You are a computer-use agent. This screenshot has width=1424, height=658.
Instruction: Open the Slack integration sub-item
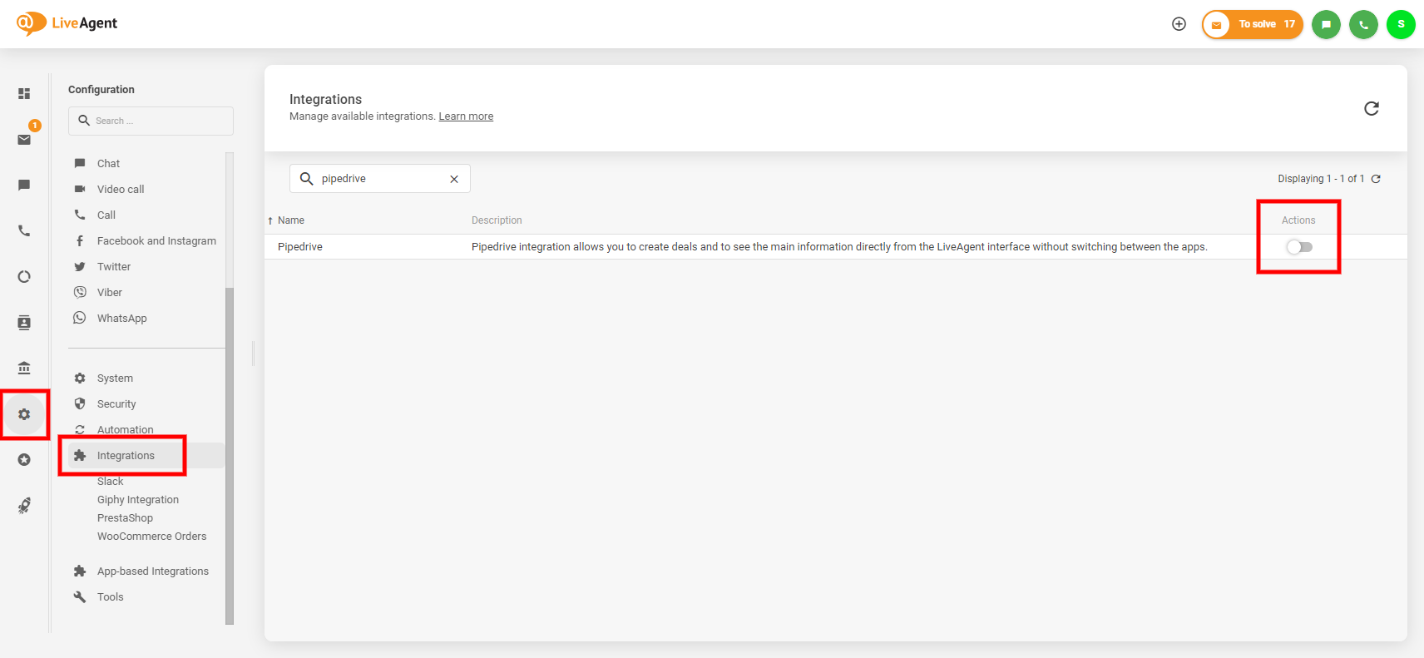pos(110,482)
